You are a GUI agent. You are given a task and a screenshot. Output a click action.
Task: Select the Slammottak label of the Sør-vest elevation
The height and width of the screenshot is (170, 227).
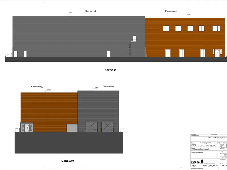click(x=91, y=11)
